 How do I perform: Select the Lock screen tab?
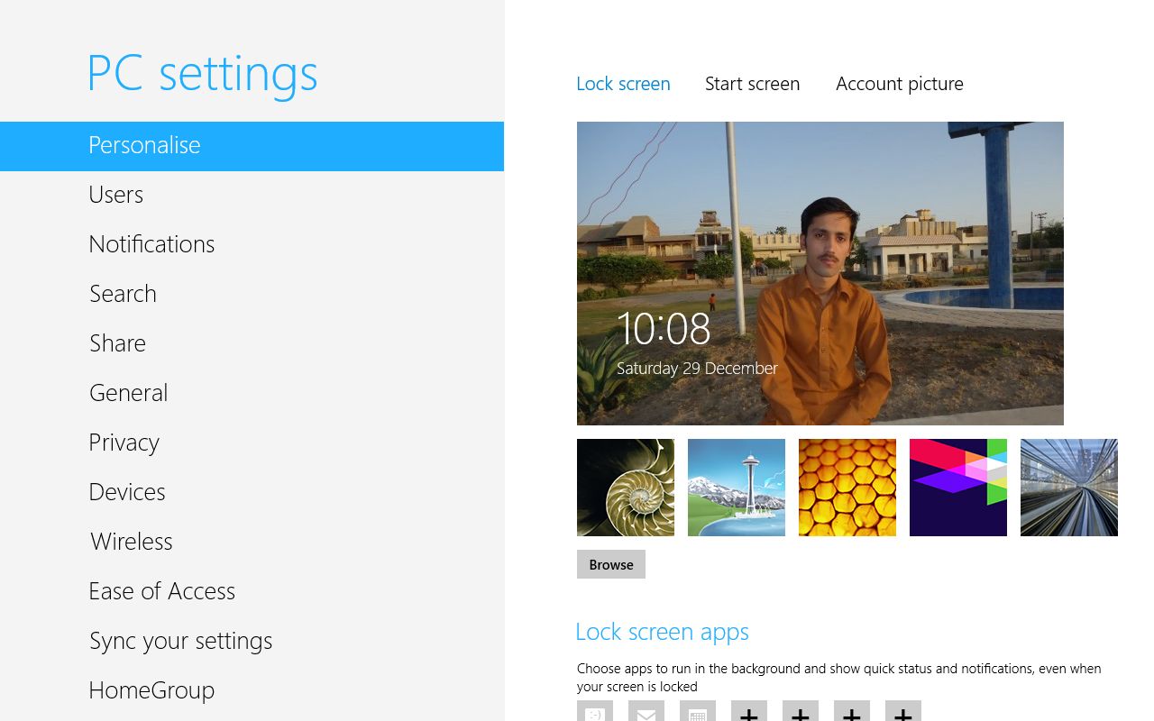[623, 84]
